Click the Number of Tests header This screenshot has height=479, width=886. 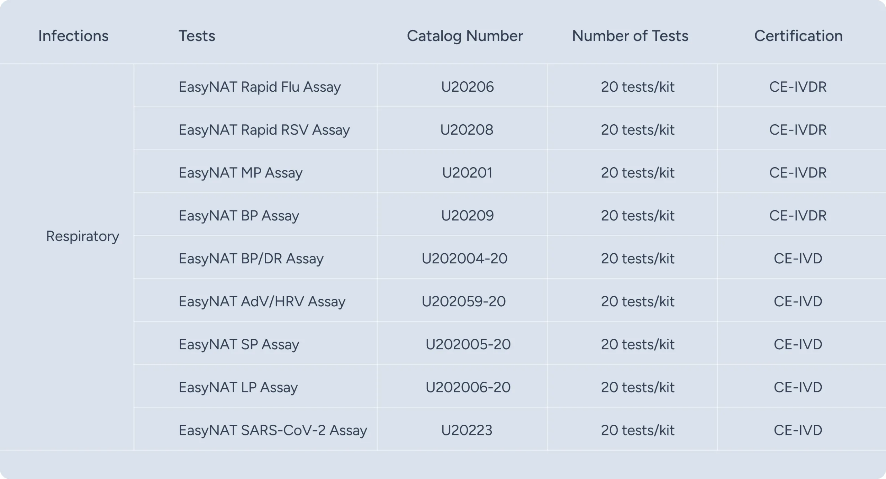pyautogui.click(x=630, y=36)
